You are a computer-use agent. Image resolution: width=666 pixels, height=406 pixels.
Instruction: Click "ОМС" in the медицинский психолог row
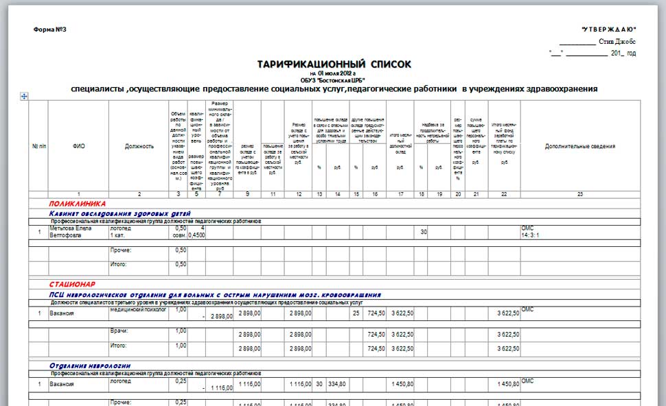point(527,310)
